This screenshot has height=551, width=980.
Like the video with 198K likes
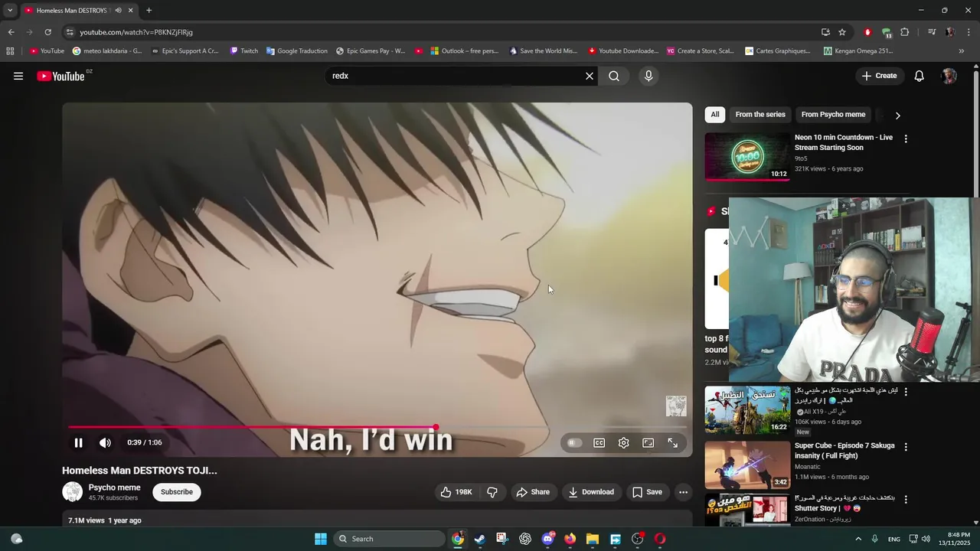456,492
